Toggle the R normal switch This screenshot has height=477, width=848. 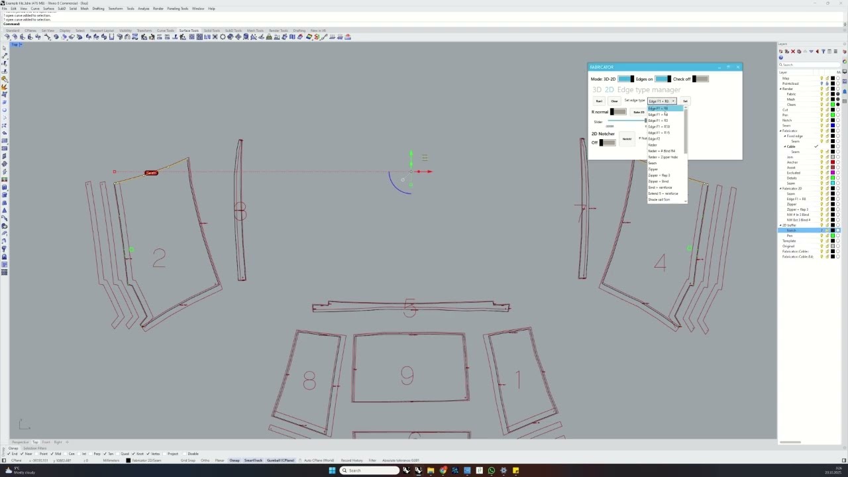(x=618, y=112)
